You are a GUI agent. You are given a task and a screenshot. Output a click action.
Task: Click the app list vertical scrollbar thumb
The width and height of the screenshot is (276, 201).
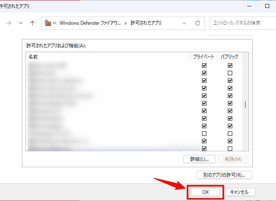[x=245, y=104]
